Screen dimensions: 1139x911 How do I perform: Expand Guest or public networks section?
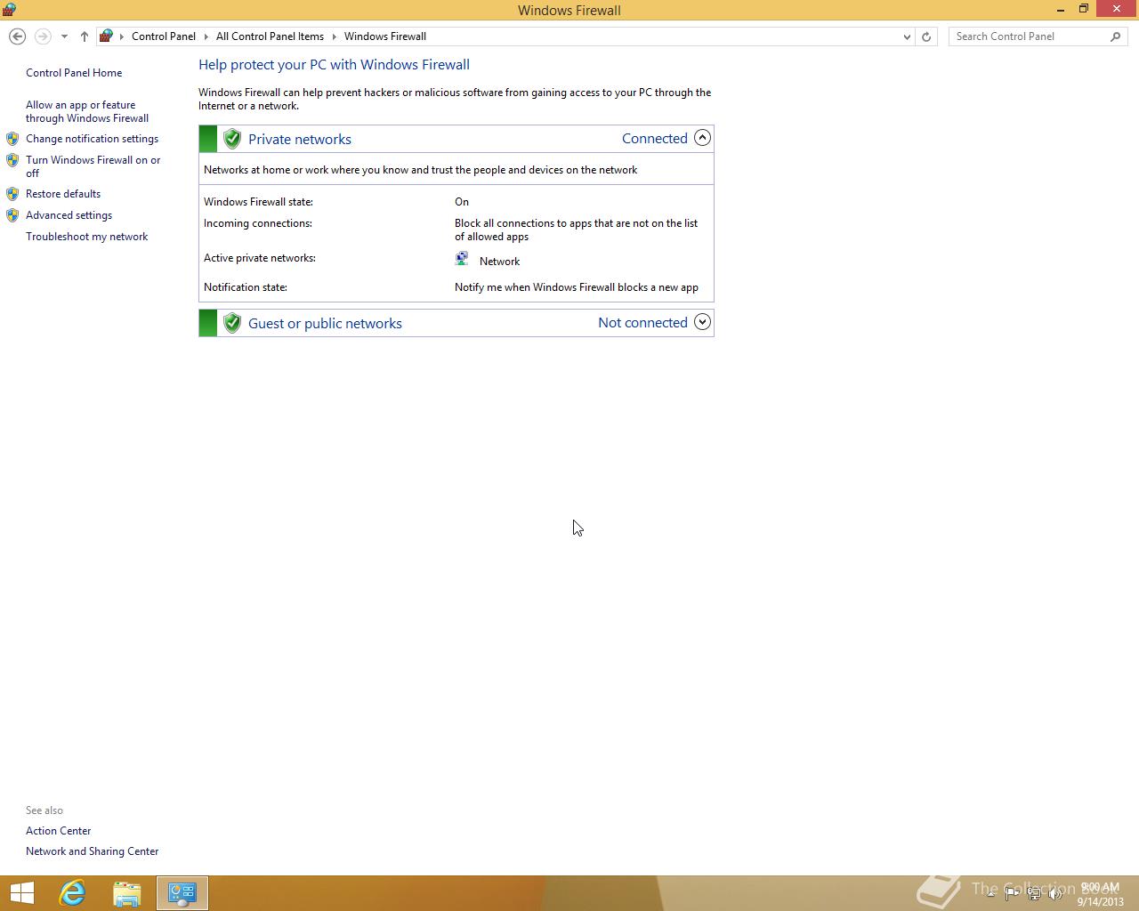tap(702, 322)
